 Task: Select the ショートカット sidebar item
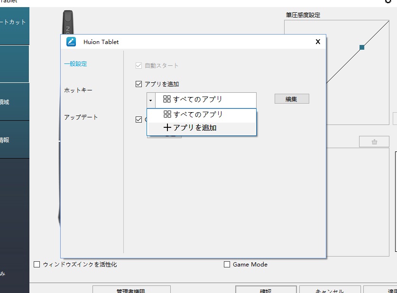click(x=14, y=26)
